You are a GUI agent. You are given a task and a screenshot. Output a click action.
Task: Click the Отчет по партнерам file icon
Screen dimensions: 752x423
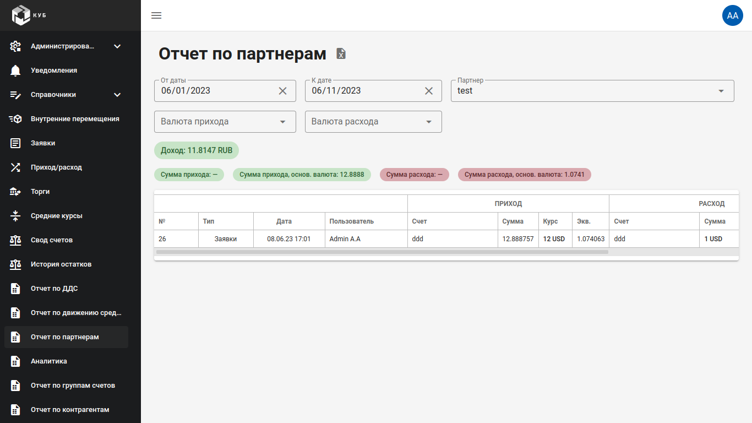(15, 337)
